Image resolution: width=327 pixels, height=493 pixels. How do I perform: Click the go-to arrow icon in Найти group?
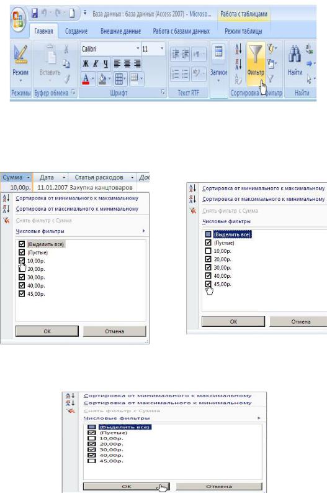310,64
